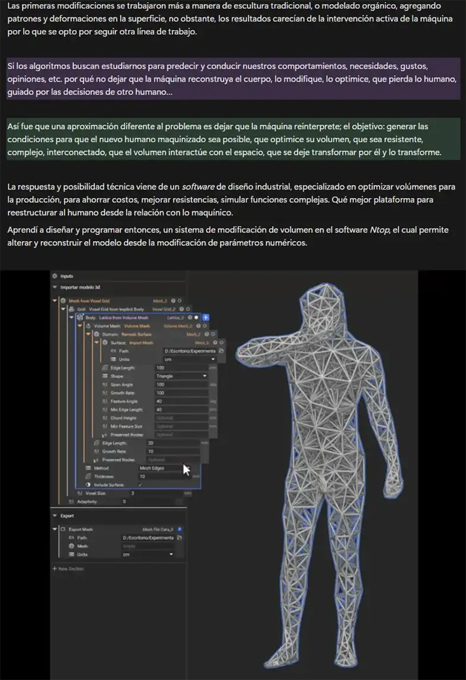Toggle the white visibility dot on Lattice block
This screenshot has height=680, width=466.
point(197,317)
